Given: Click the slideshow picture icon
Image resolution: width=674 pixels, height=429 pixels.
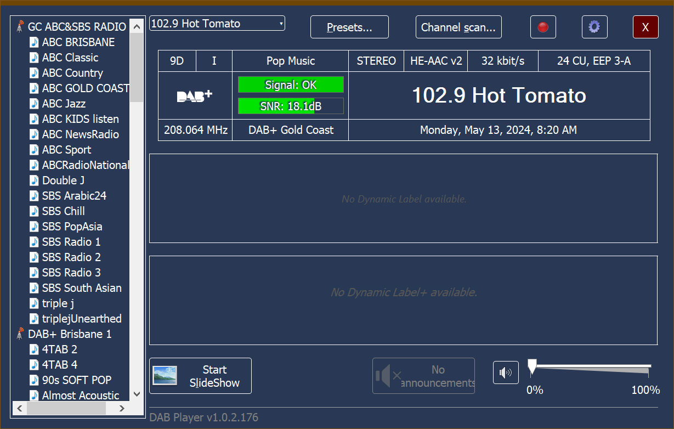Looking at the screenshot, I should pyautogui.click(x=165, y=376).
